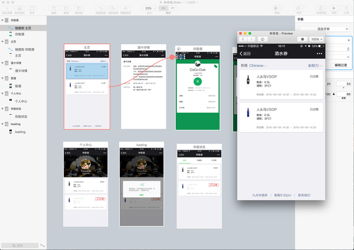Open the 添加手势 dropdown
Screen dimensions: 354x250
point(324,29)
